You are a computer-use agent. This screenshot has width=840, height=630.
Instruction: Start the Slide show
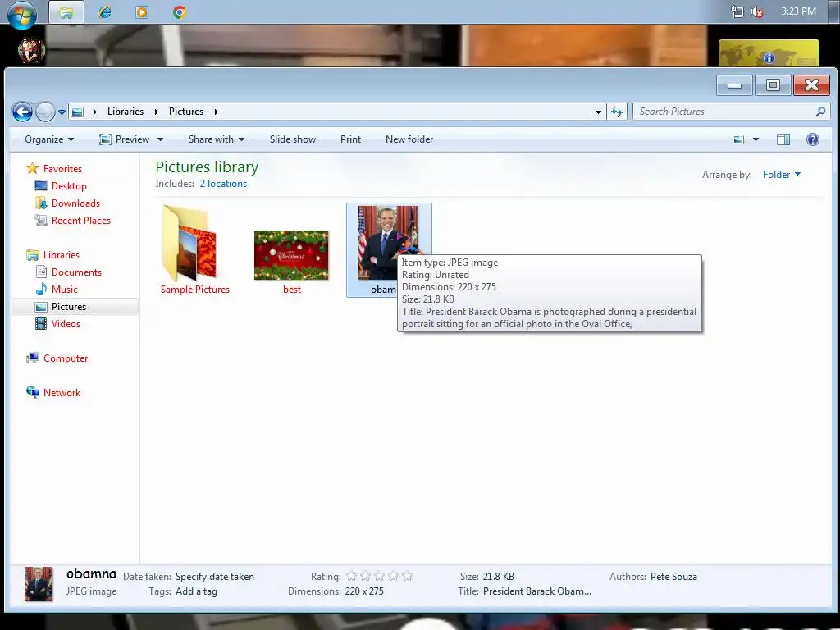tap(293, 139)
